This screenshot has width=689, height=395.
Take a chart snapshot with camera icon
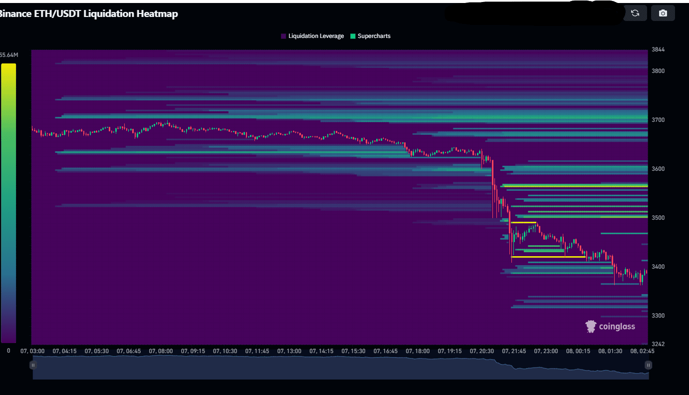pos(663,13)
